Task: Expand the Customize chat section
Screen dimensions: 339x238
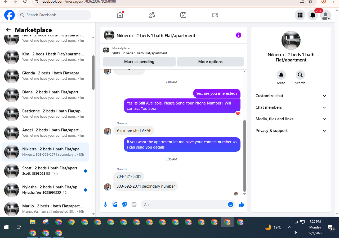Action: tap(291, 96)
